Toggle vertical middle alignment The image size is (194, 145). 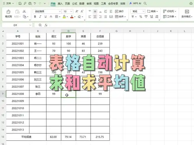pyautogui.click(x=95, y=11)
